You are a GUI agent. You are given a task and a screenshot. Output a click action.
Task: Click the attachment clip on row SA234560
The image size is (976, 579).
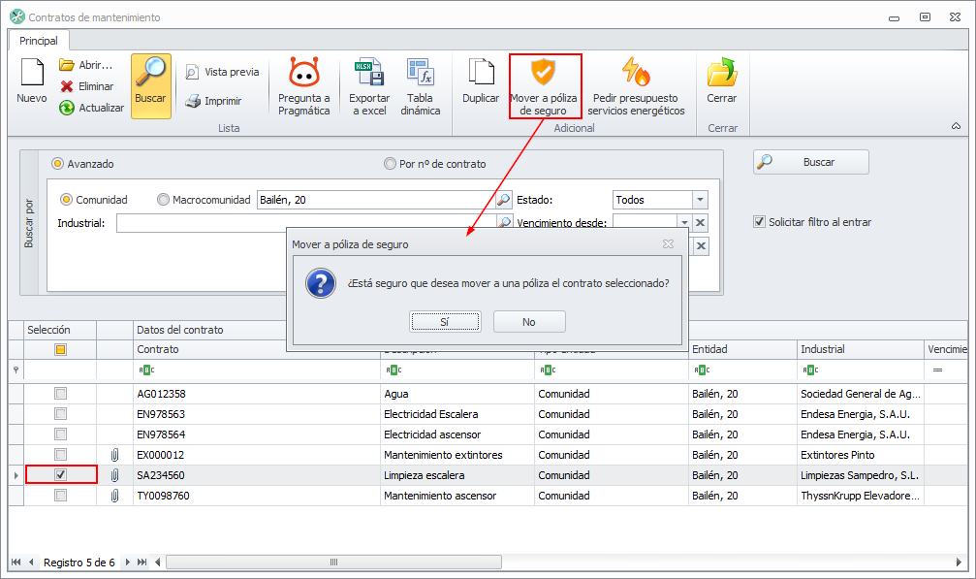114,475
